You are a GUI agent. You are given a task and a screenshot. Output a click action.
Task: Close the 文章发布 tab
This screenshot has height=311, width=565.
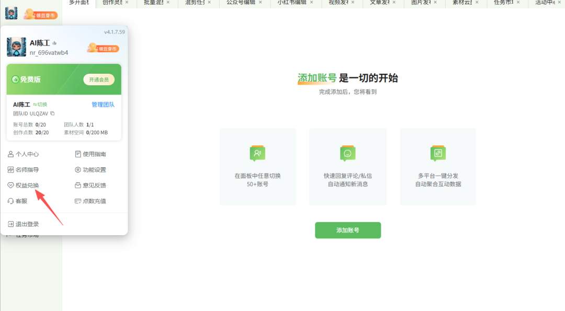pyautogui.click(x=394, y=2)
